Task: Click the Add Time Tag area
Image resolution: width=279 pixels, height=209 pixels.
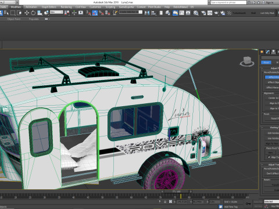Action: tap(231, 207)
